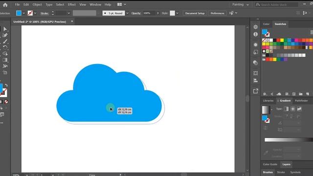The width and height of the screenshot is (313, 176).
Task: Open the File menu
Action: click(18, 4)
